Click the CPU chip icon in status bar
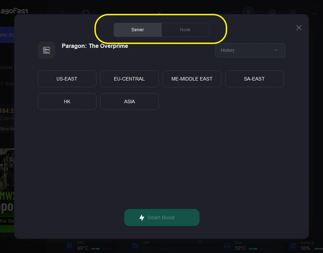Viewport: 323px width, 253px height. click(x=70, y=246)
